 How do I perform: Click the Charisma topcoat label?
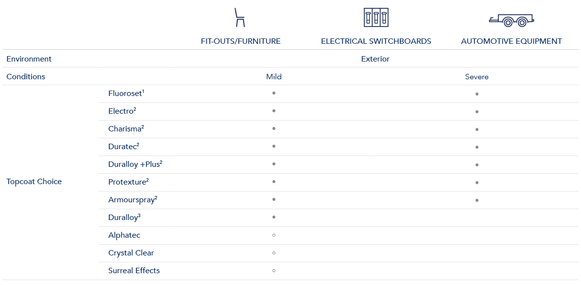(126, 129)
